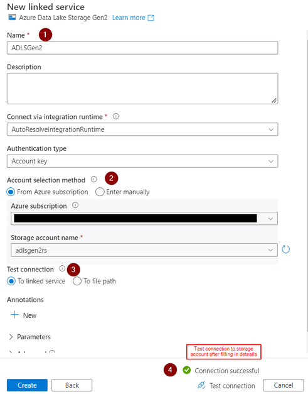Click the plug icon for Test connection

point(201,385)
